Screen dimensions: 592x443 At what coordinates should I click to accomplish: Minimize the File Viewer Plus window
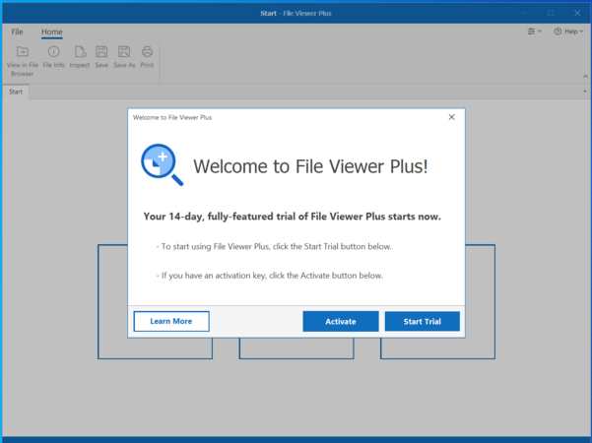tap(524, 13)
